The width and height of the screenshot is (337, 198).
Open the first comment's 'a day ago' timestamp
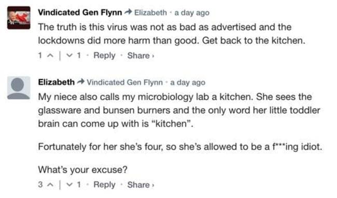point(192,13)
